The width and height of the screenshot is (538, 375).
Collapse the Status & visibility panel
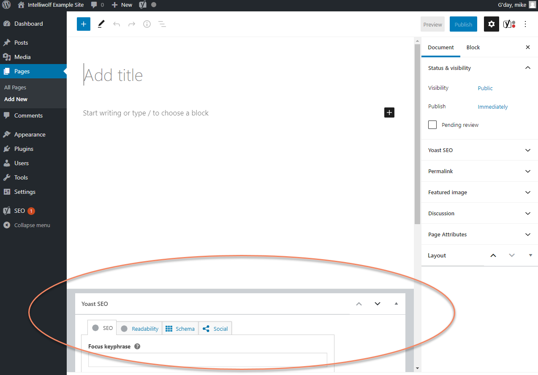527,67
